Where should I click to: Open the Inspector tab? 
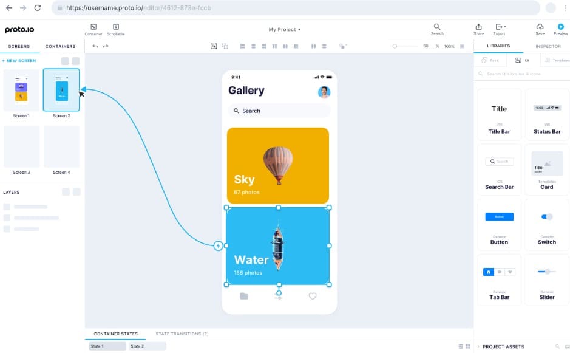pyautogui.click(x=548, y=47)
